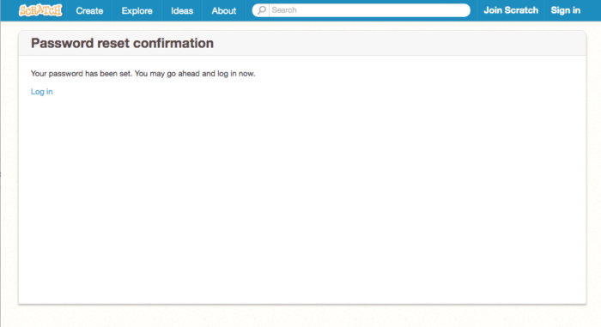Screen dimensions: 601x327
Task: Follow the blue Log in link
Action: [x=42, y=92]
